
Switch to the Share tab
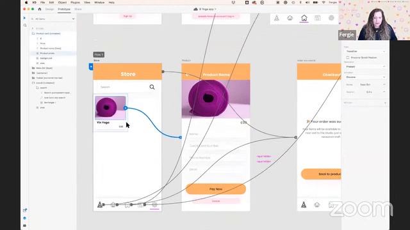(78, 9)
